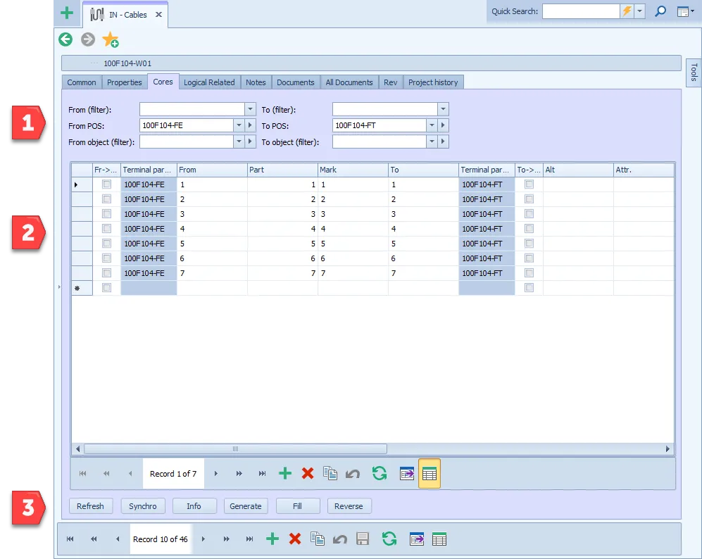Refresh cores grid with green arrows icon
702x559 pixels.
[x=380, y=474]
